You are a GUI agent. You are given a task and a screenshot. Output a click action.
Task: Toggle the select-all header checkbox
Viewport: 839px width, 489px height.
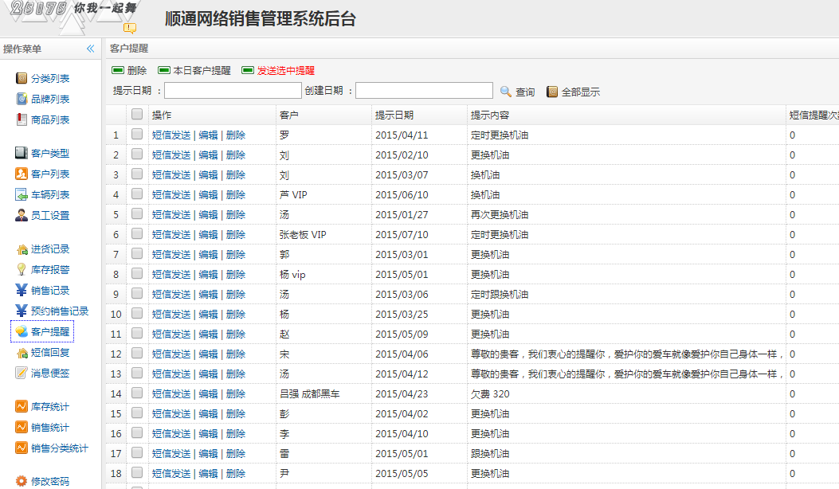tap(137, 115)
